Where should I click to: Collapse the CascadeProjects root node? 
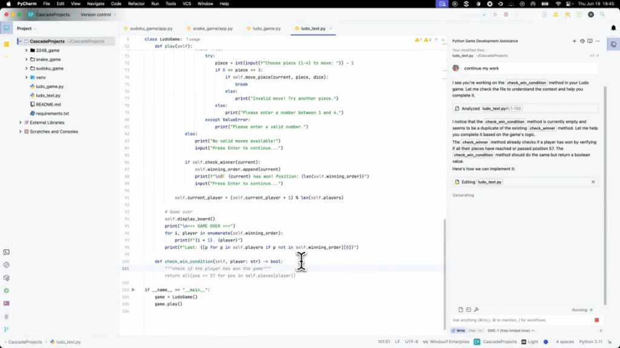tap(20, 41)
